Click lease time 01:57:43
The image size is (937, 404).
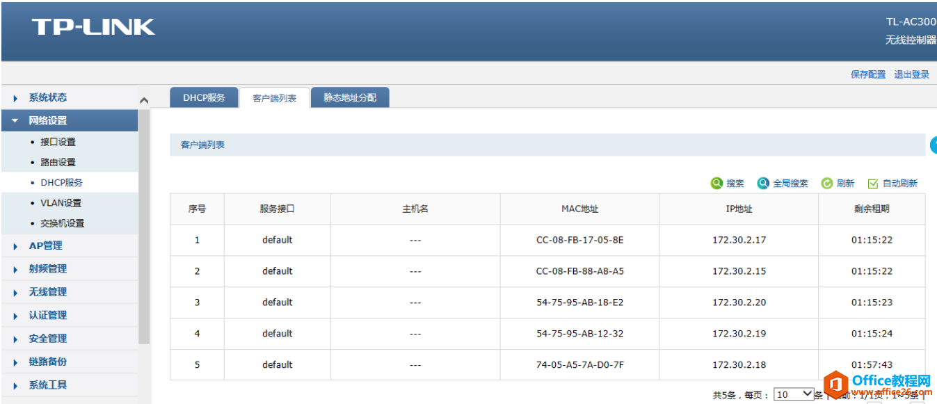(872, 365)
